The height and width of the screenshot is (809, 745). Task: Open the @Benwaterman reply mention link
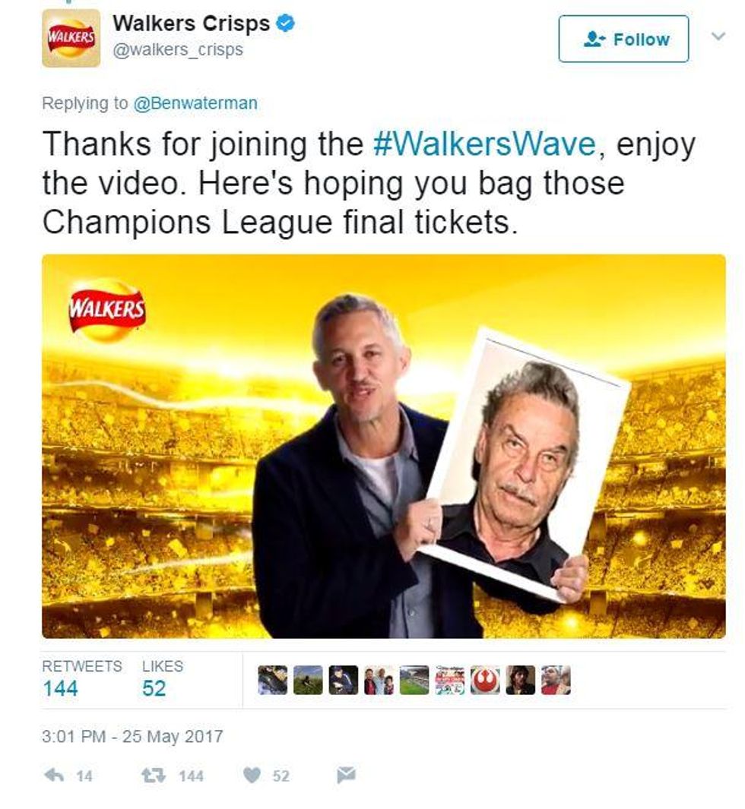coord(195,103)
